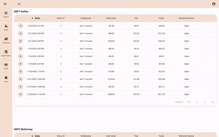219x137 pixels.
Task: Expand the 11/21/2025 10:49 AM purchase row
Action: click(x=20, y=79)
